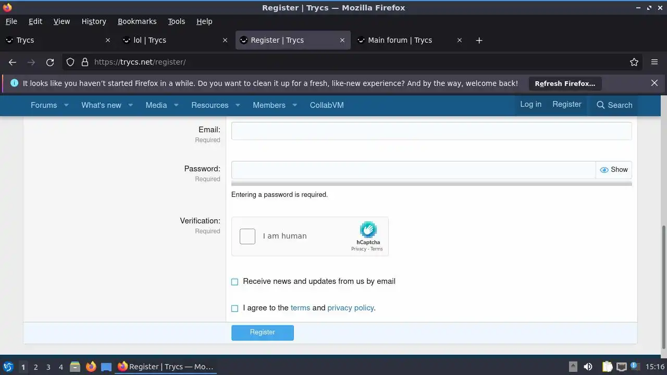Open the 'privacy policy' link
Screen dimensions: 667x375
click(x=351, y=308)
